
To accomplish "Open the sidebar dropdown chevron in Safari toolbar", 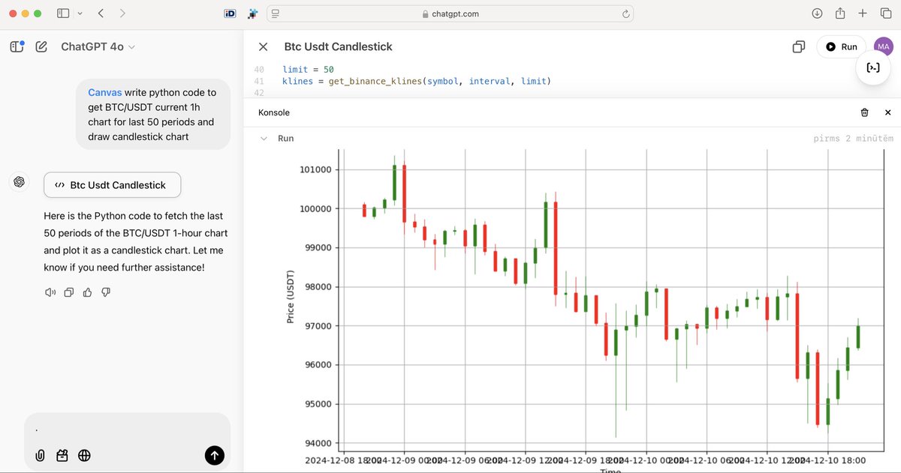I will coord(80,13).
